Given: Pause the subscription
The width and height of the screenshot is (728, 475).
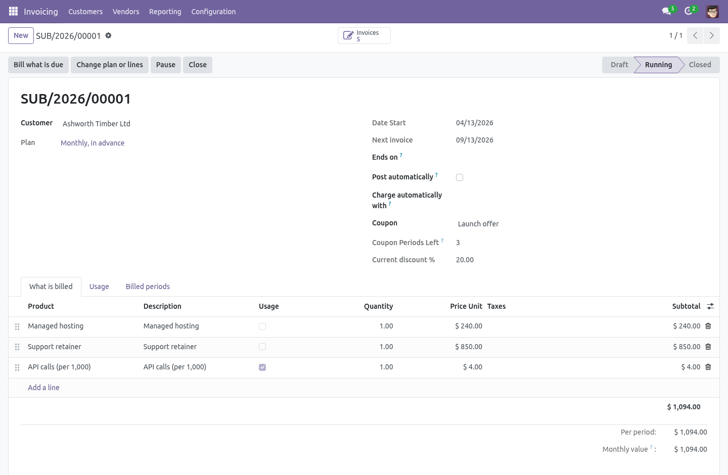Looking at the screenshot, I should pyautogui.click(x=166, y=65).
